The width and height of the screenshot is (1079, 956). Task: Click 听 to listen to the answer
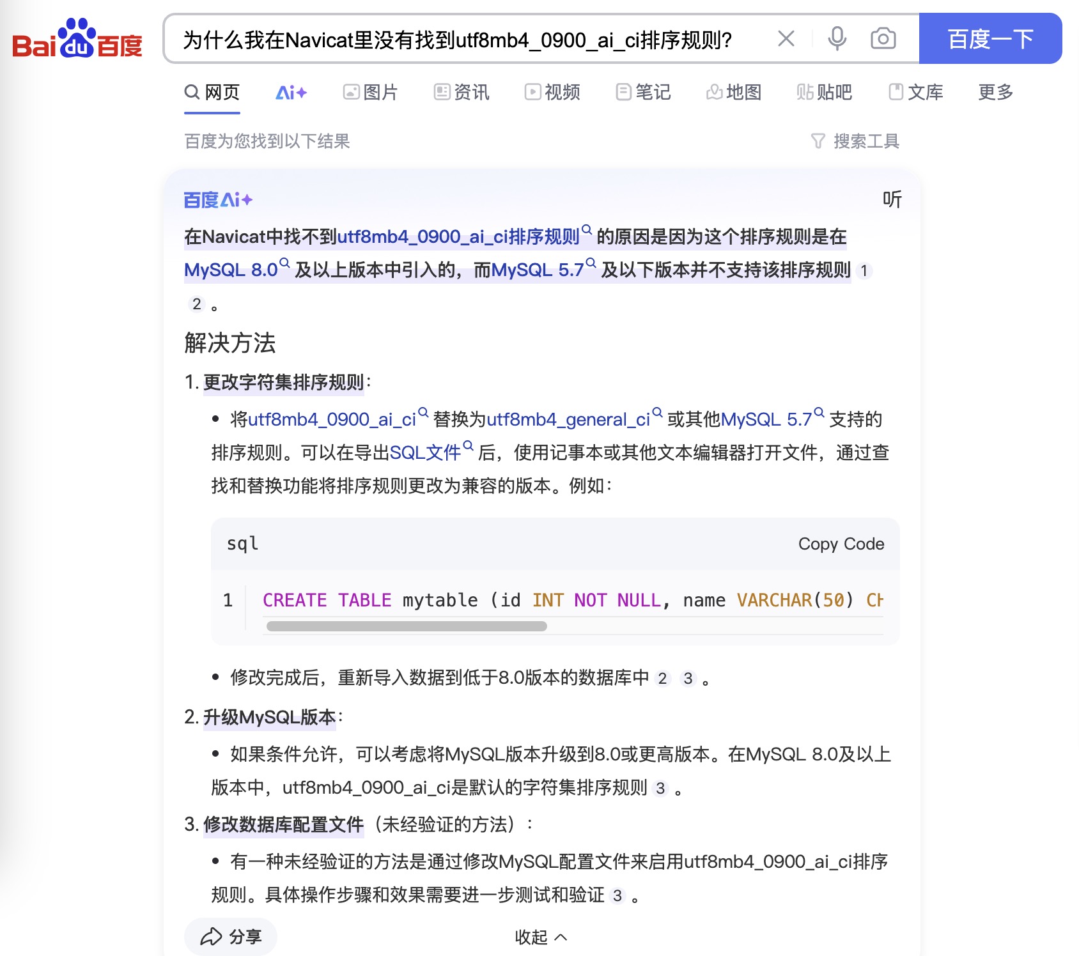(892, 199)
